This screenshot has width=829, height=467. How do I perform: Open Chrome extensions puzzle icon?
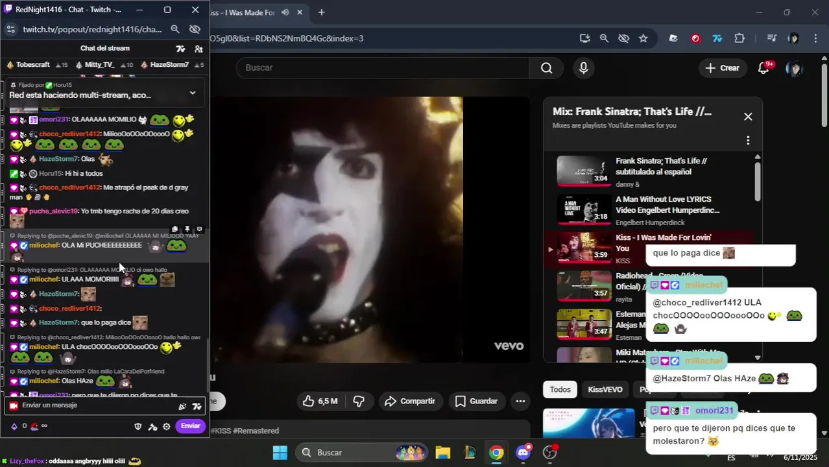[x=739, y=38]
